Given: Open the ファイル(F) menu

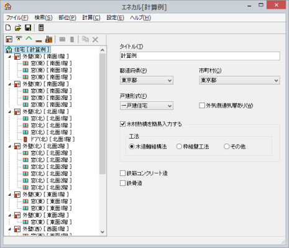Looking at the screenshot, I should [x=17, y=17].
